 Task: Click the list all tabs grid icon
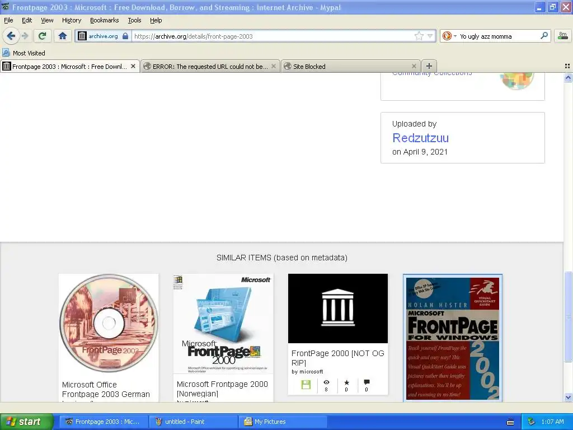(567, 66)
